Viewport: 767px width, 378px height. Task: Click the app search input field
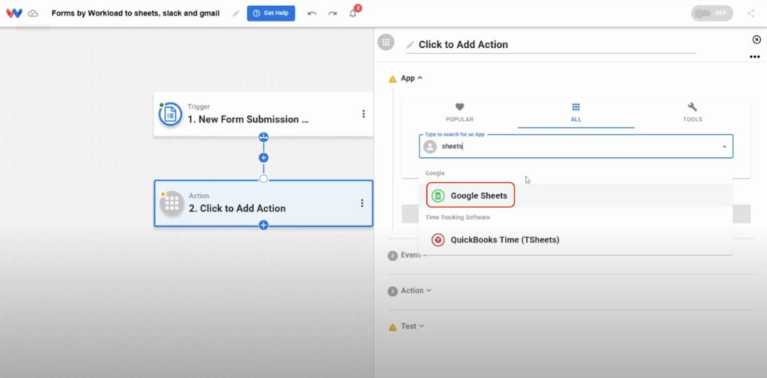(x=576, y=146)
